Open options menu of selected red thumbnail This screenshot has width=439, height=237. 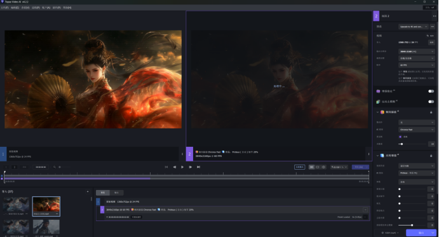coord(57,213)
